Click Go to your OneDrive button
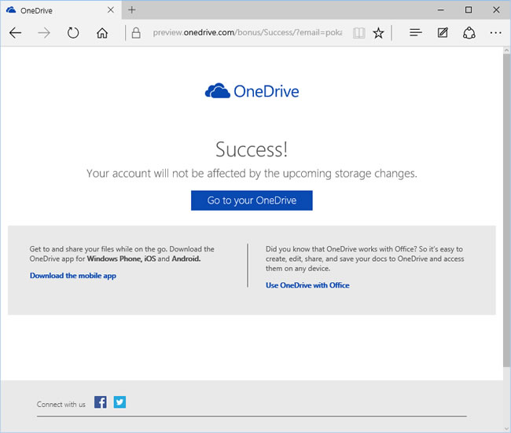 (252, 200)
